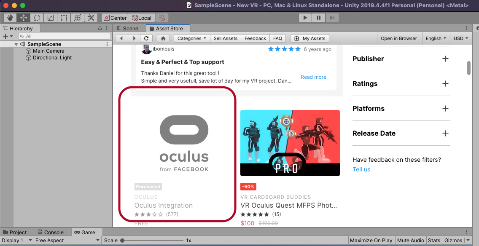Expand the Platforms filter
The width and height of the screenshot is (479, 246).
pos(445,108)
